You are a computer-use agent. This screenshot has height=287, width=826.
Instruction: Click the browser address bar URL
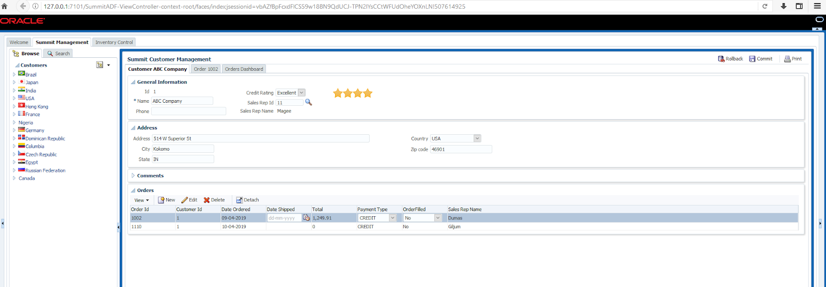(255, 6)
